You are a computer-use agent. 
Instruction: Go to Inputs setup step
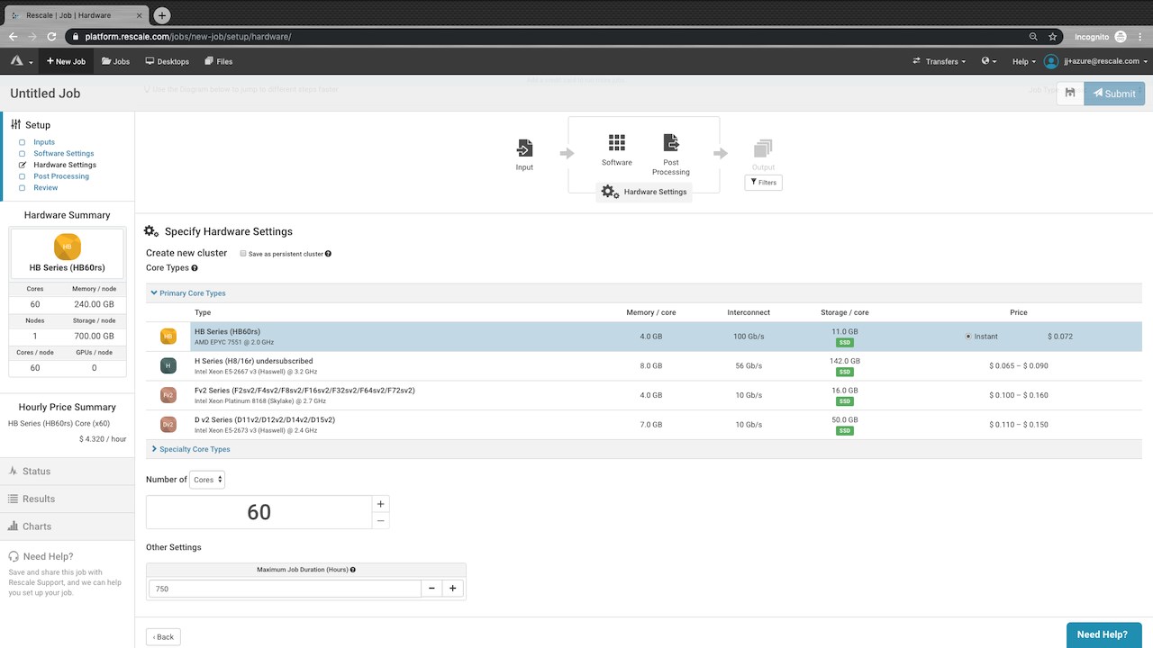(44, 142)
